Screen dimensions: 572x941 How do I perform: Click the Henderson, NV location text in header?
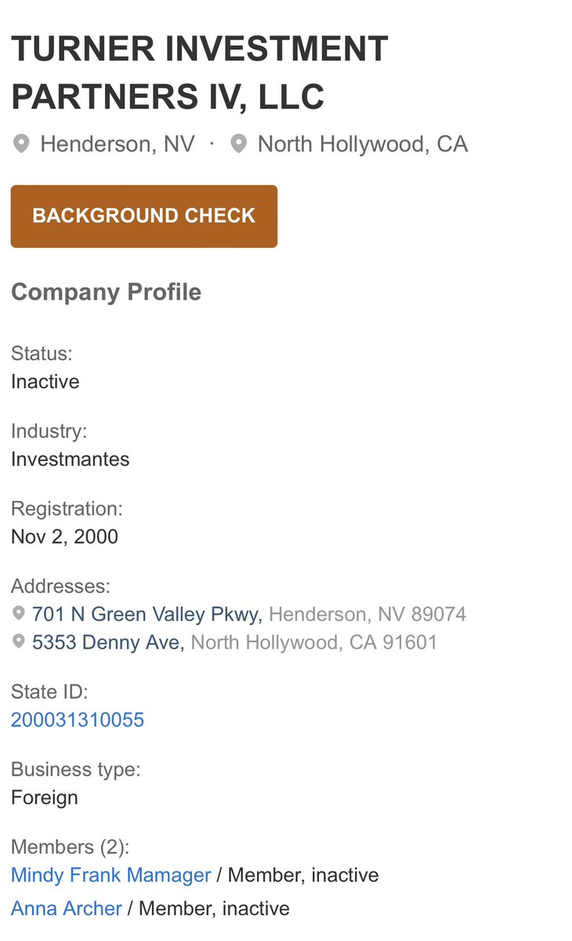(118, 144)
